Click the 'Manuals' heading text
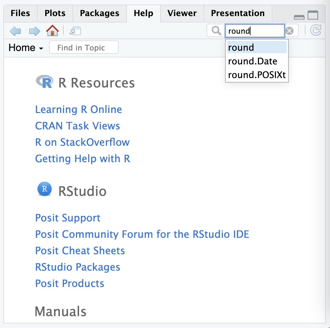The width and height of the screenshot is (330, 328). click(x=61, y=311)
